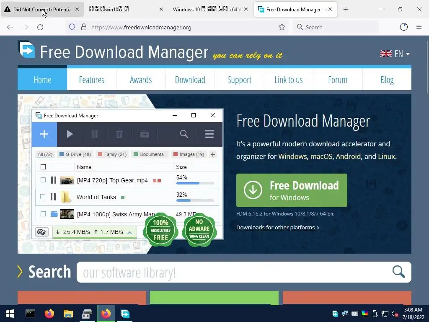Focus the browser Search box

point(336,27)
